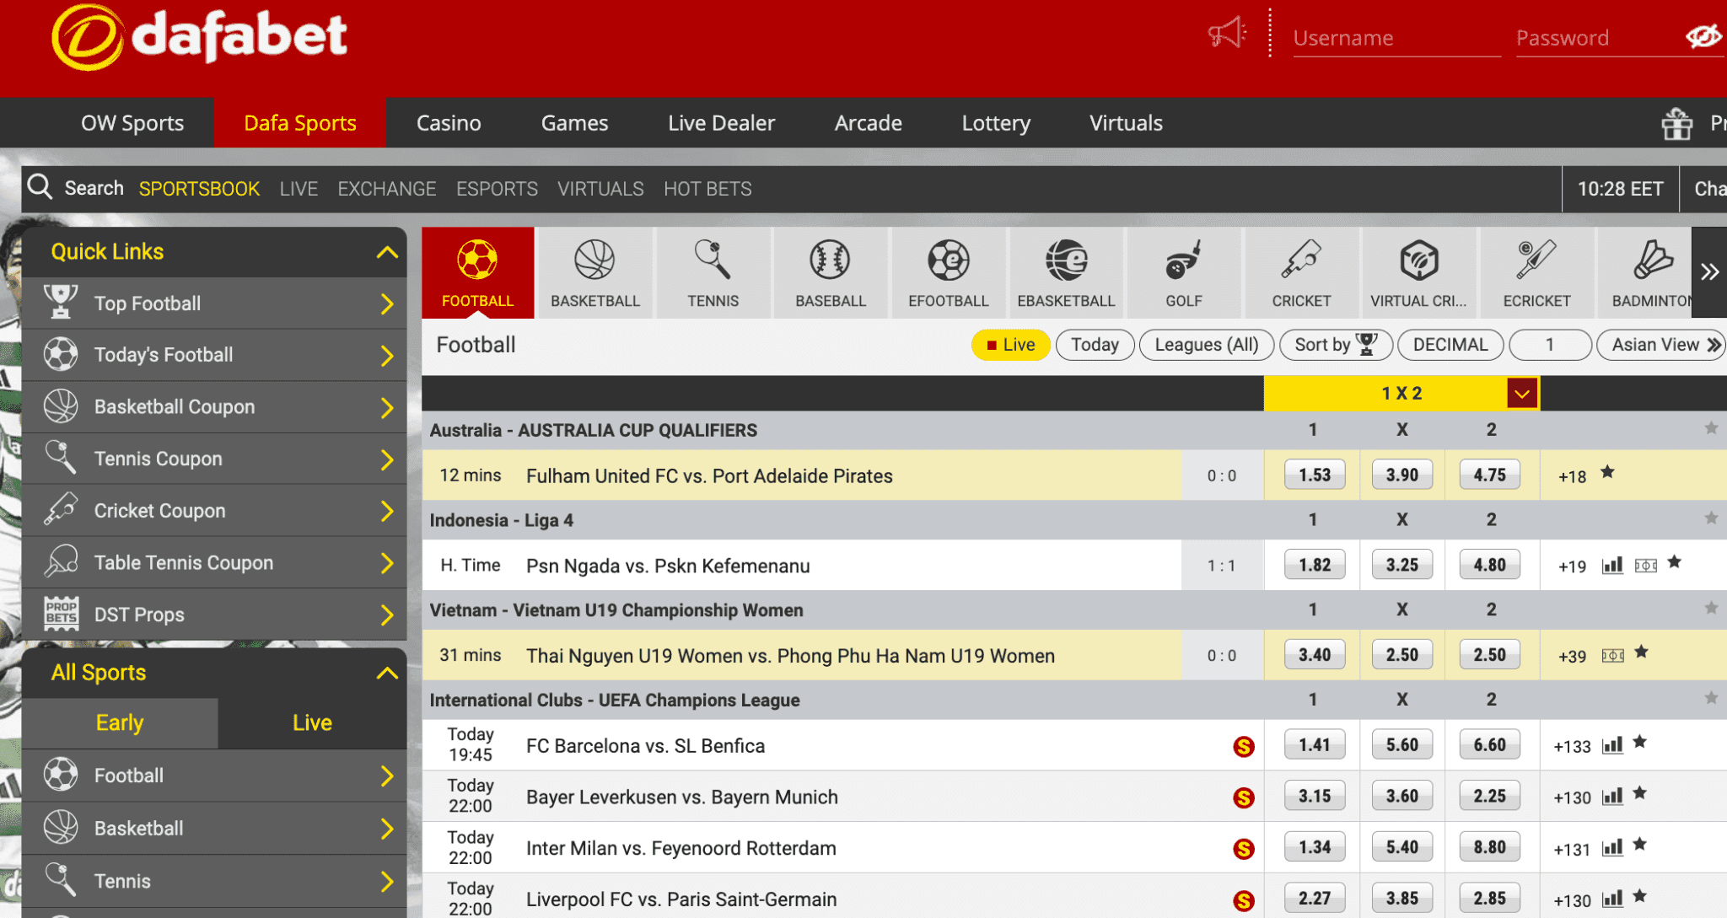Click the Username input field

pos(1396,39)
